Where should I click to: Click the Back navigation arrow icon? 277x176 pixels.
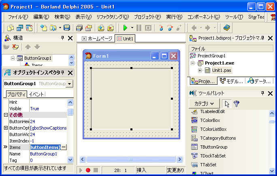(194, 28)
